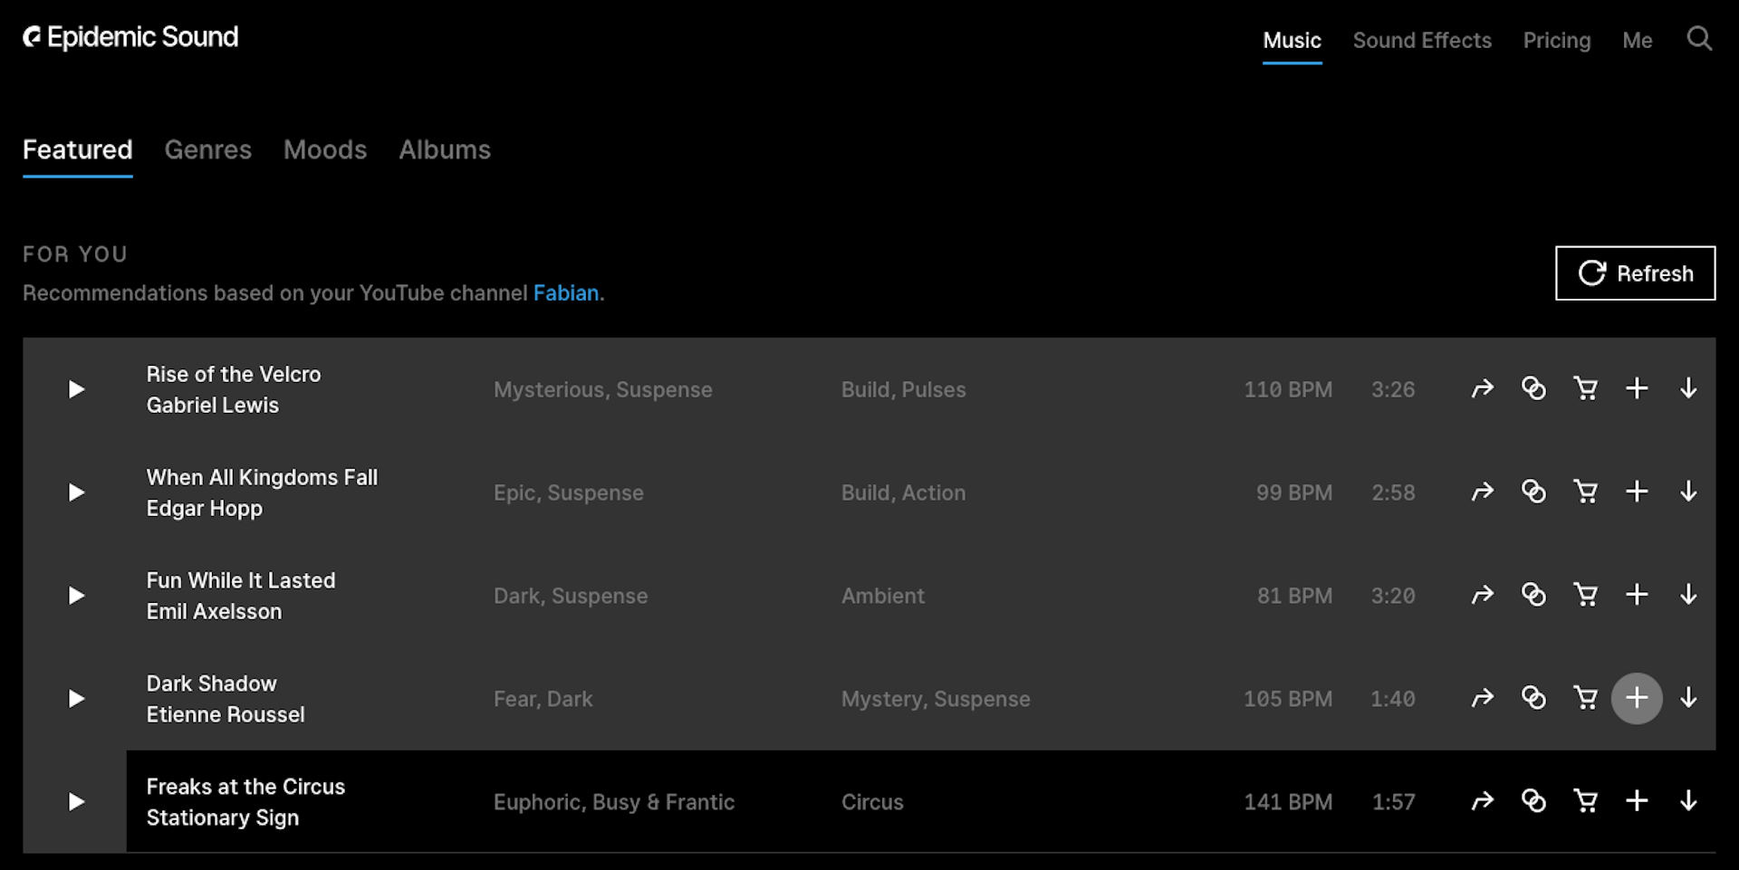Download the track Rise of the Velcro
This screenshot has height=870, width=1739.
click(1689, 388)
